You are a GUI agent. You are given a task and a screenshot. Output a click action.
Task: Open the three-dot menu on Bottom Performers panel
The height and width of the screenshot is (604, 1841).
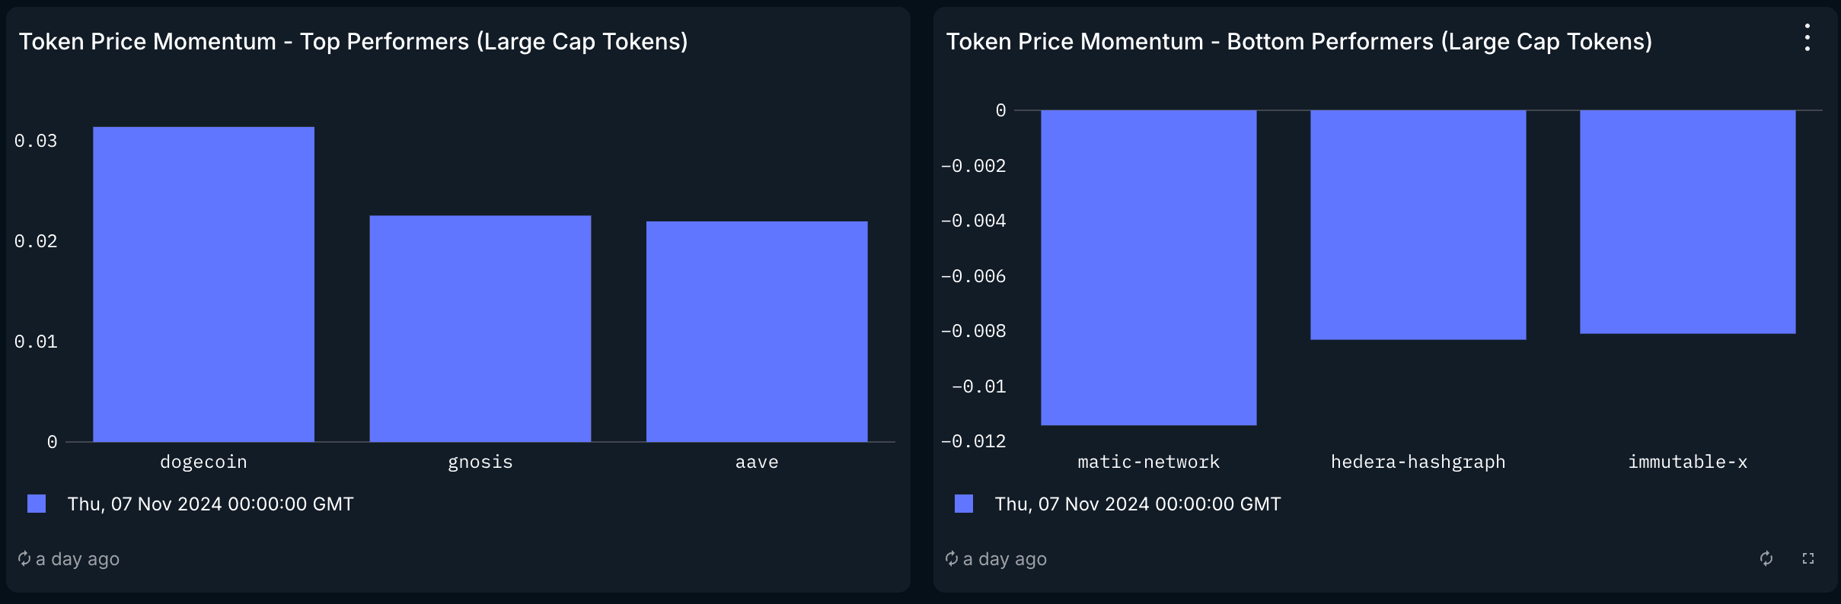point(1807,37)
